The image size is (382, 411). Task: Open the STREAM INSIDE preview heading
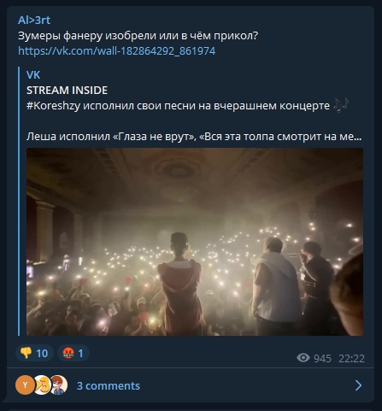(67, 91)
